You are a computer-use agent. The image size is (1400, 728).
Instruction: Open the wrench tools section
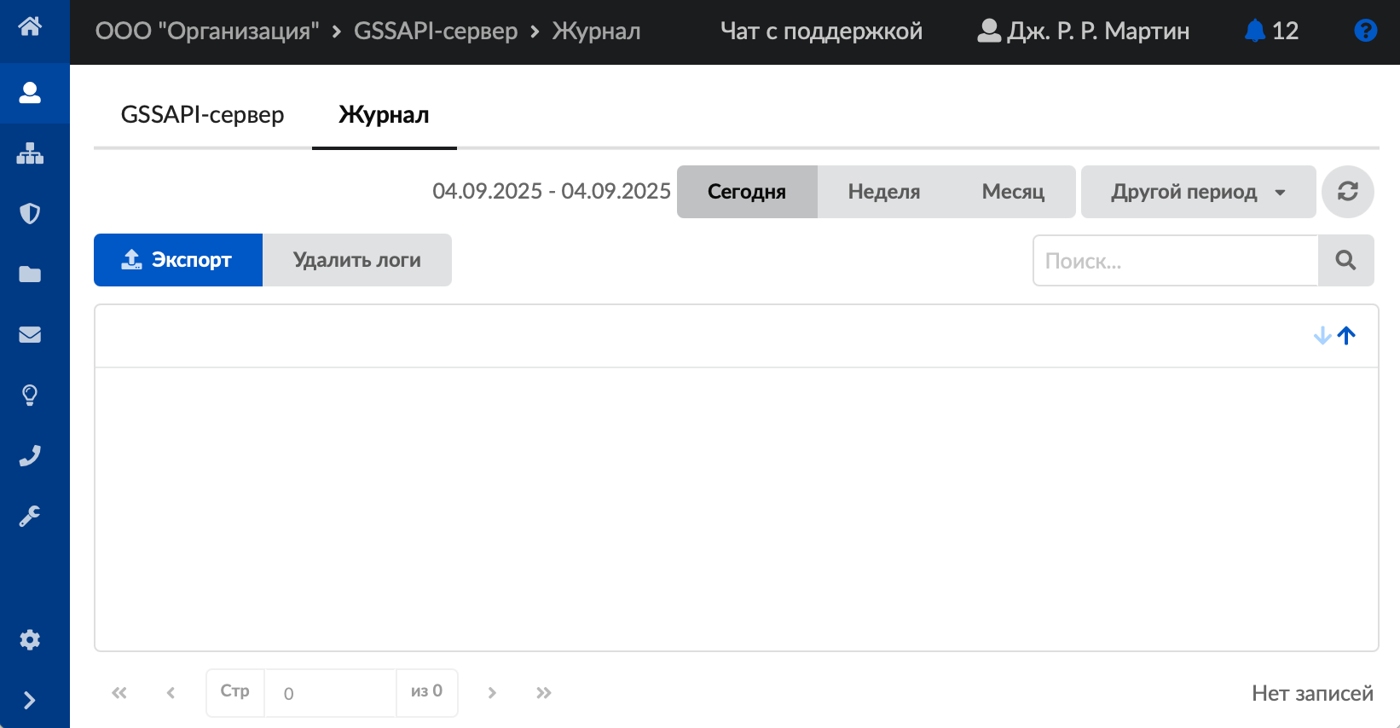[30, 516]
